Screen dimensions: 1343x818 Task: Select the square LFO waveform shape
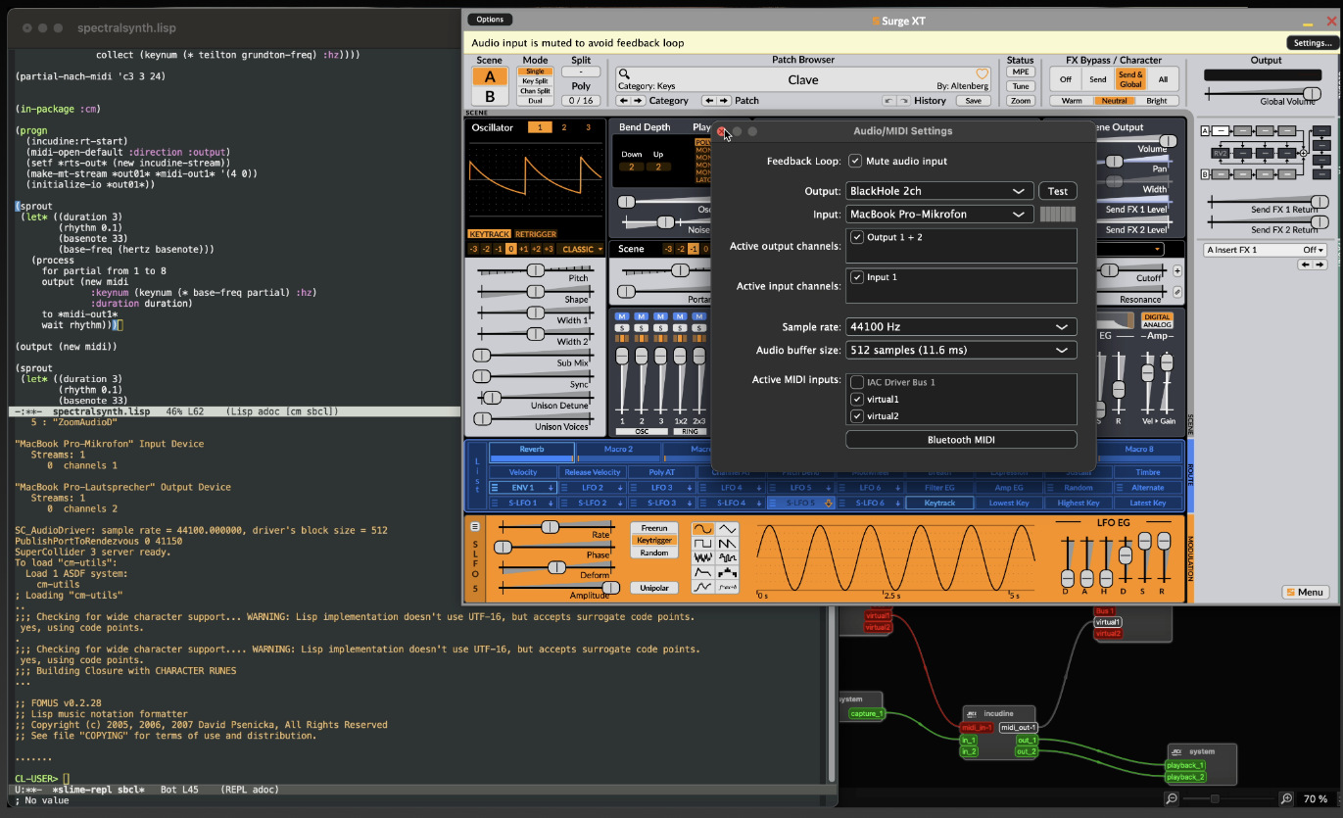point(702,543)
